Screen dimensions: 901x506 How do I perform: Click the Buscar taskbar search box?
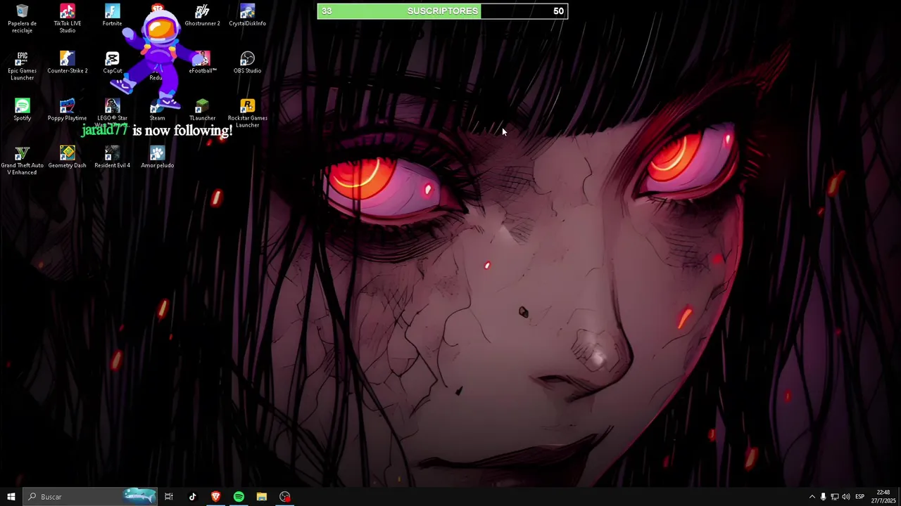coord(89,497)
